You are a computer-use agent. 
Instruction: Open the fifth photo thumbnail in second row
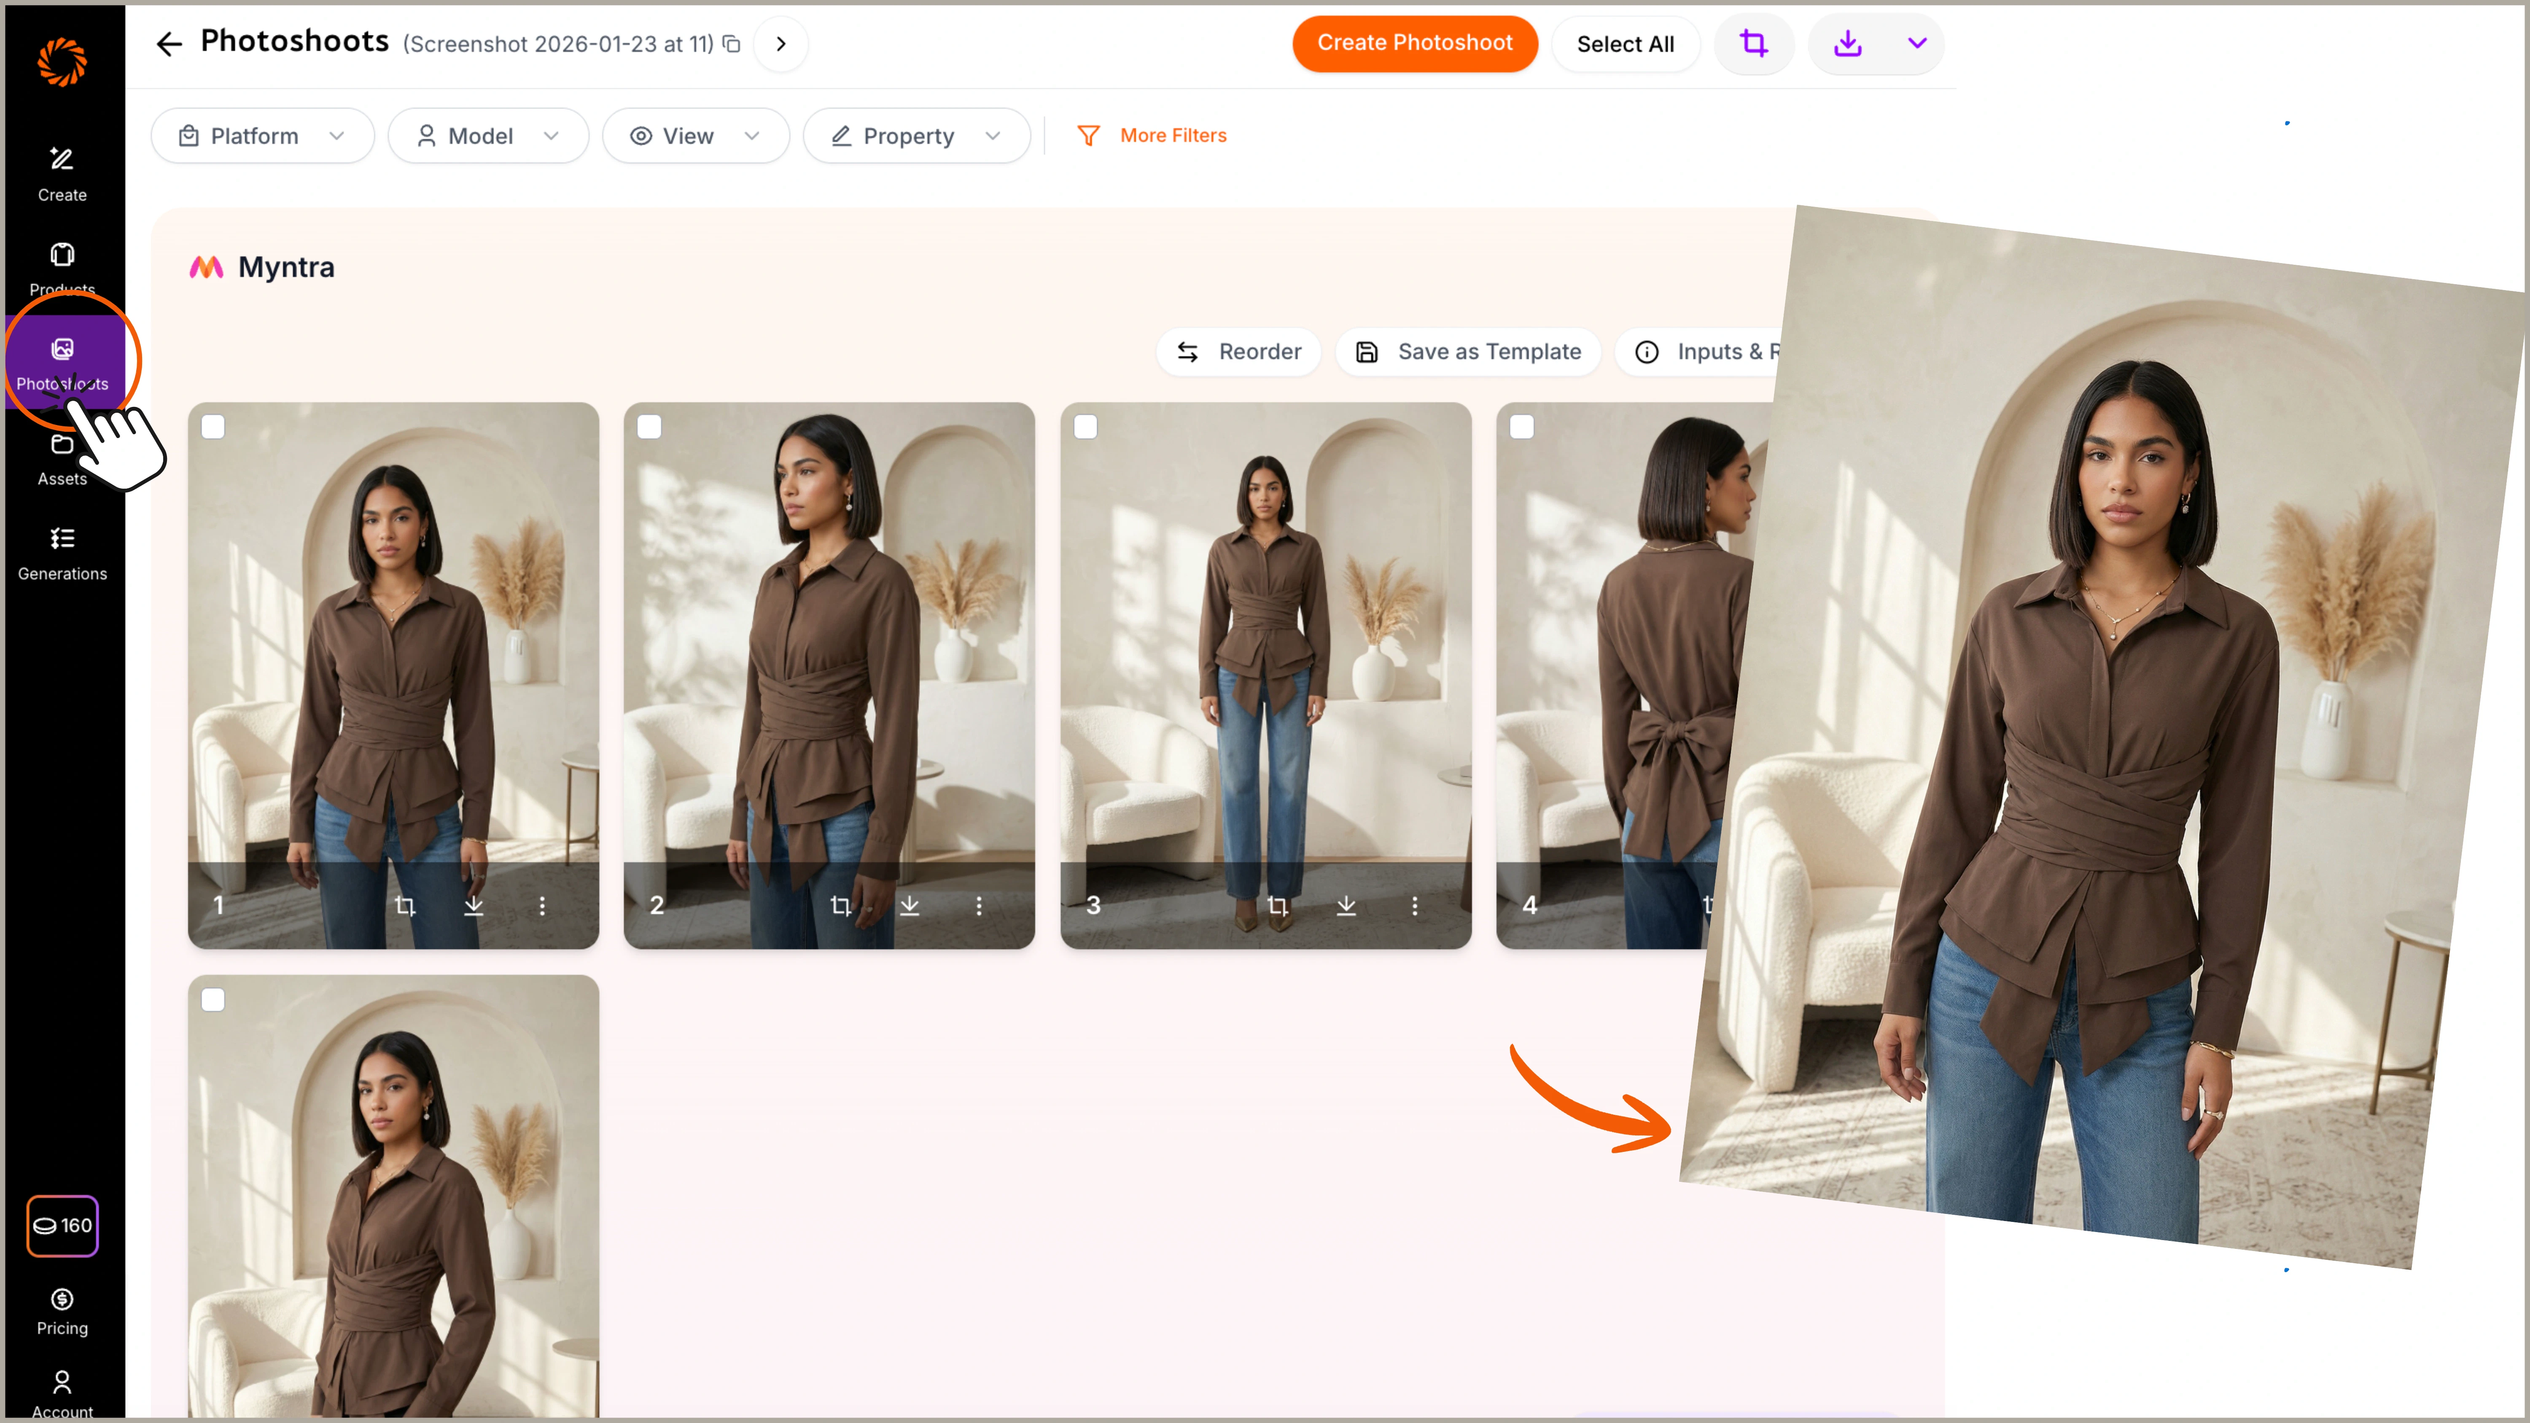point(393,1193)
